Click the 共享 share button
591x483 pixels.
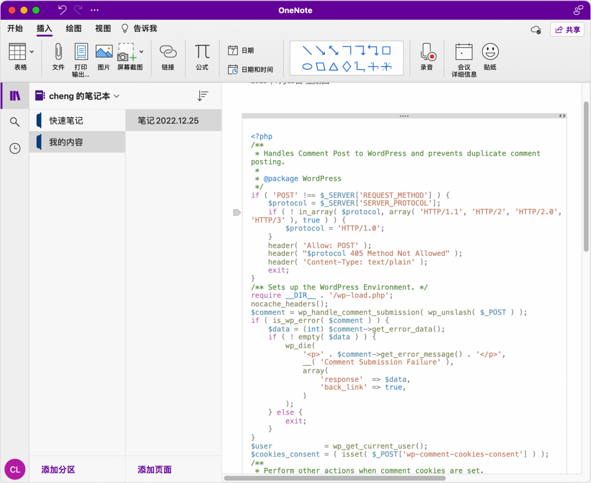click(567, 30)
